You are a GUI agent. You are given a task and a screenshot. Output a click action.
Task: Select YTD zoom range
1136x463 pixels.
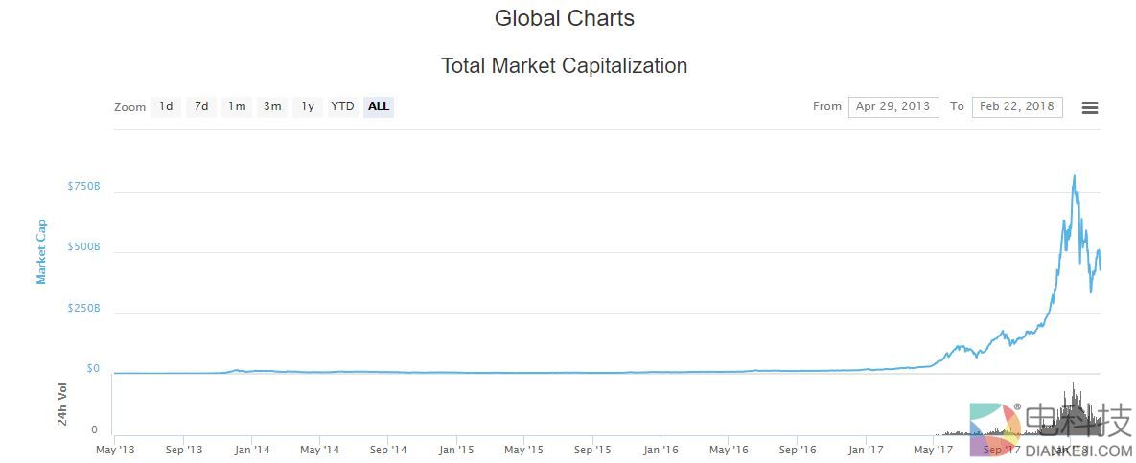point(342,106)
